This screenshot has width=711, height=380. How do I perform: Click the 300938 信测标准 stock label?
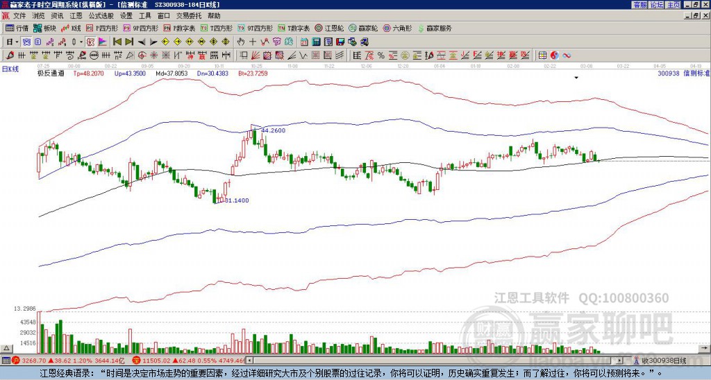coord(683,73)
